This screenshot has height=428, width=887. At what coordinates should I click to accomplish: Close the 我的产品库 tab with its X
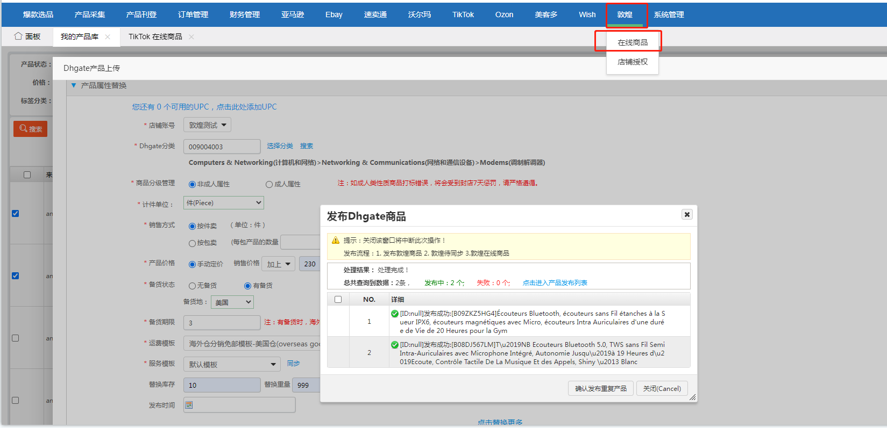pos(108,37)
